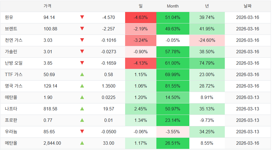
Task: Click the 날짜 column header
Action: pos(247,6)
